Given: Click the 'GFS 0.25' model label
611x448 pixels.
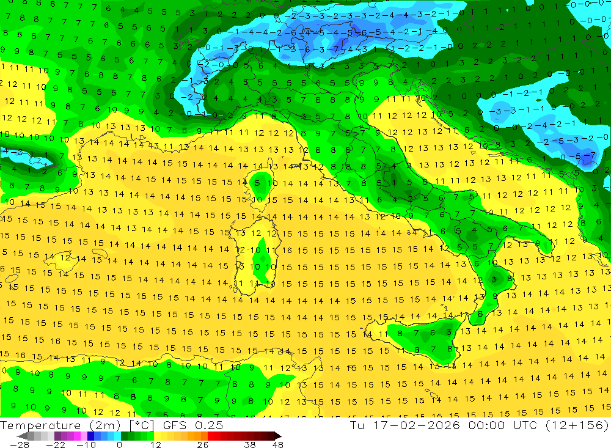Looking at the screenshot, I should click(193, 425).
